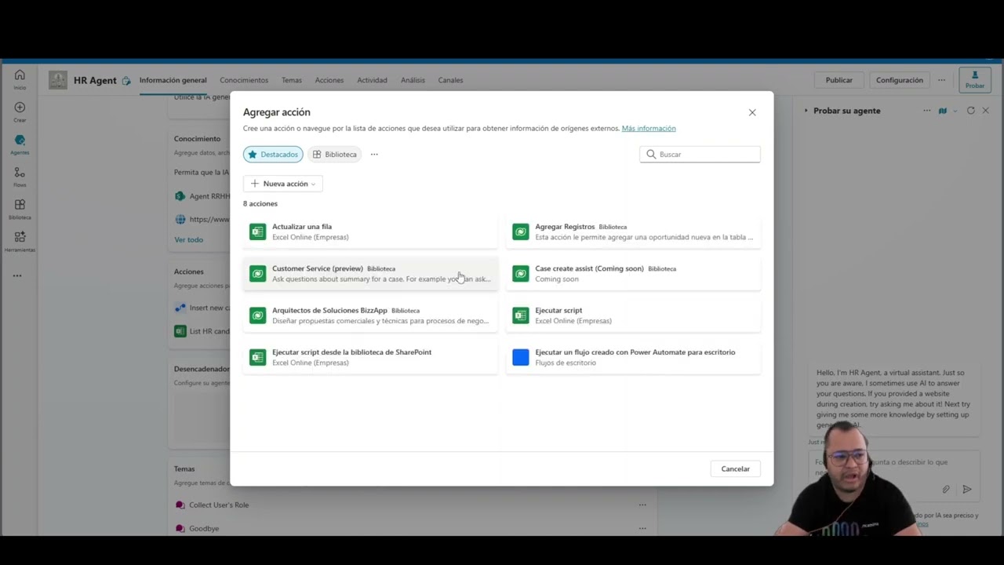Open options for Collect User's Role topic
Image resolution: width=1004 pixels, height=565 pixels.
tap(642, 505)
